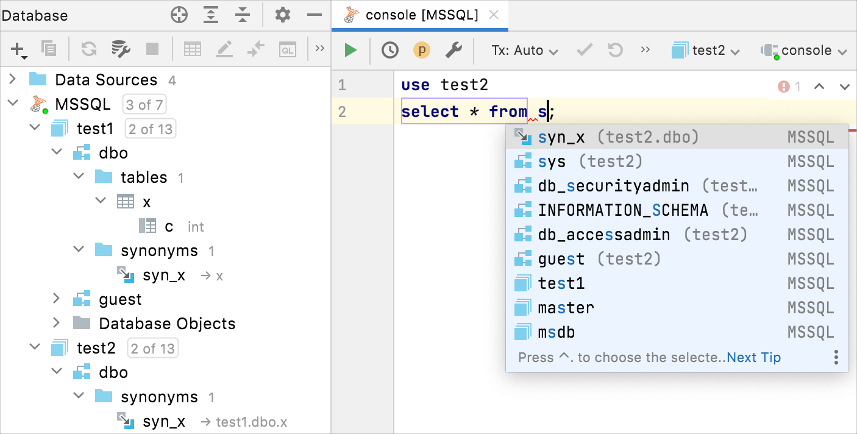Click the Next Tip link
The image size is (857, 434).
[754, 358]
